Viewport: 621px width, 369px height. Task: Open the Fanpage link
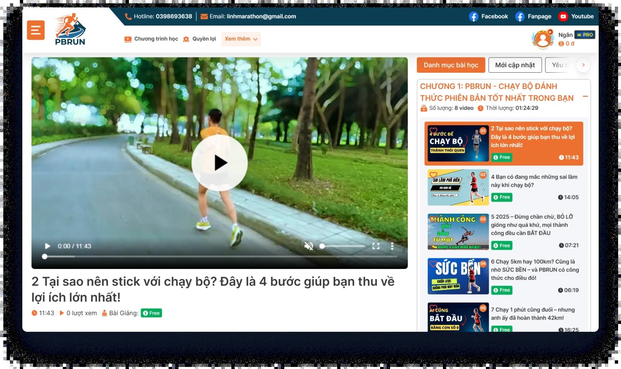pos(533,17)
